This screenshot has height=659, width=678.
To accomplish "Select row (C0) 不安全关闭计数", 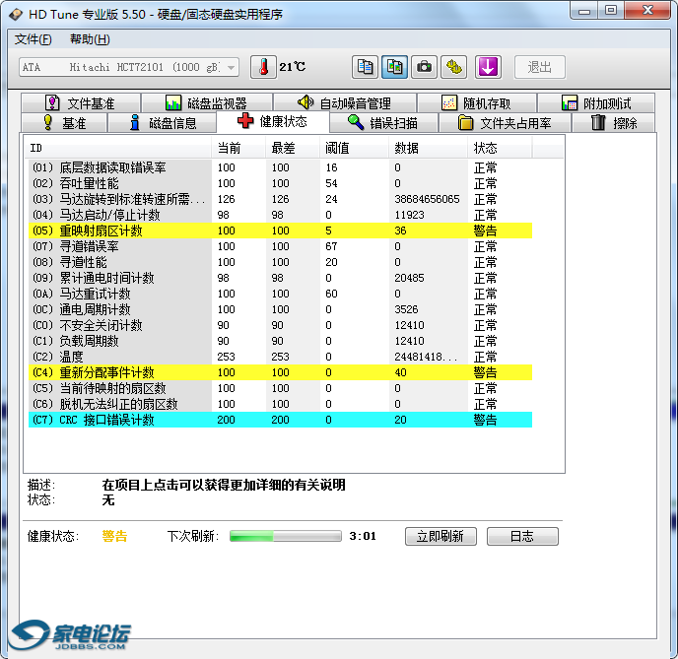I will pyautogui.click(x=280, y=325).
